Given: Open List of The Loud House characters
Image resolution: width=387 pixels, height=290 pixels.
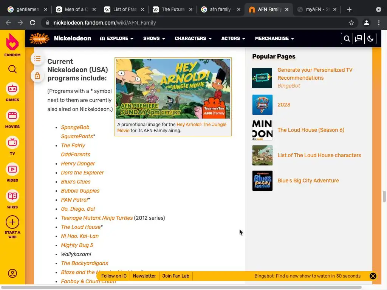Looking at the screenshot, I should 319,155.
